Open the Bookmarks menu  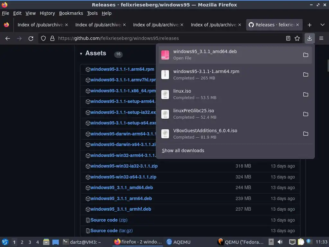(x=71, y=13)
